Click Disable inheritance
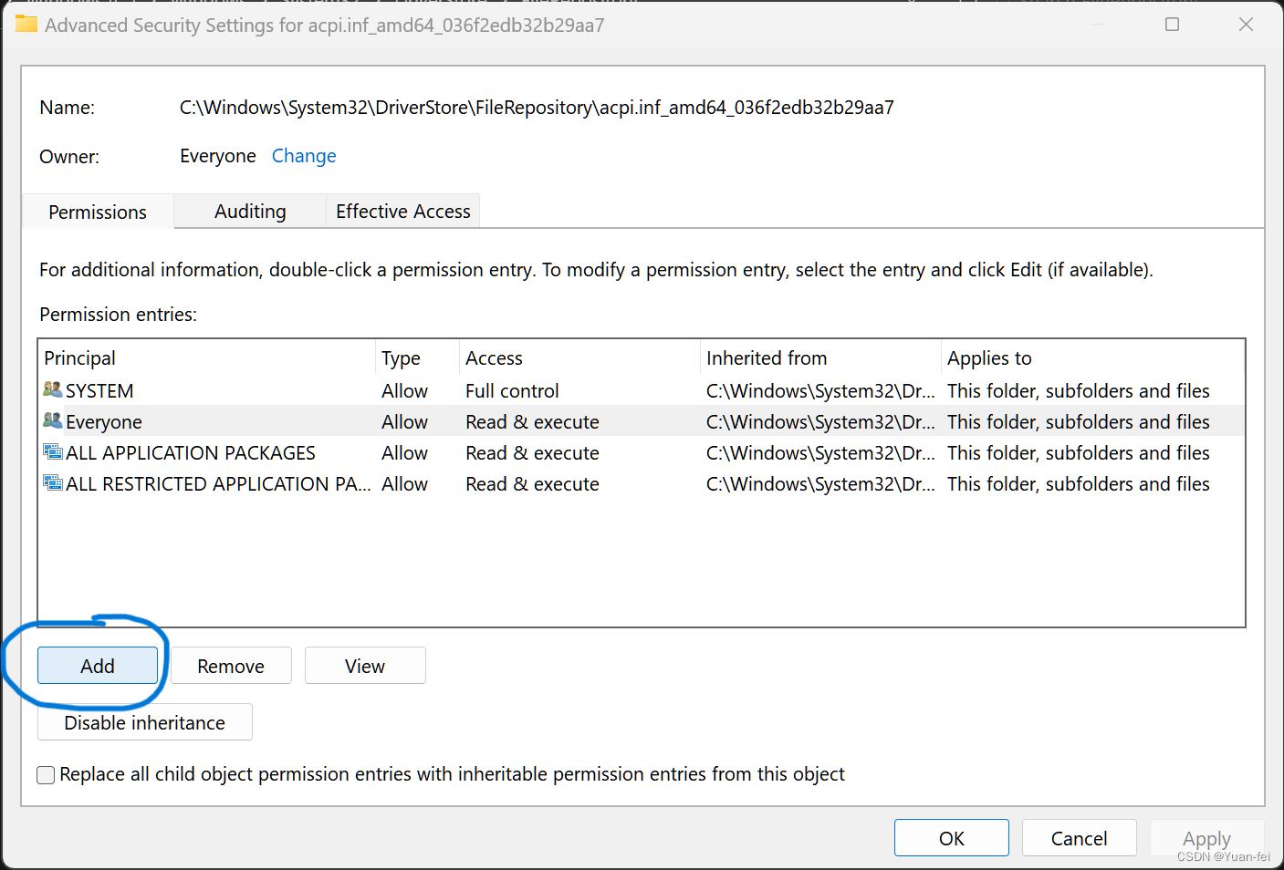 tap(144, 721)
